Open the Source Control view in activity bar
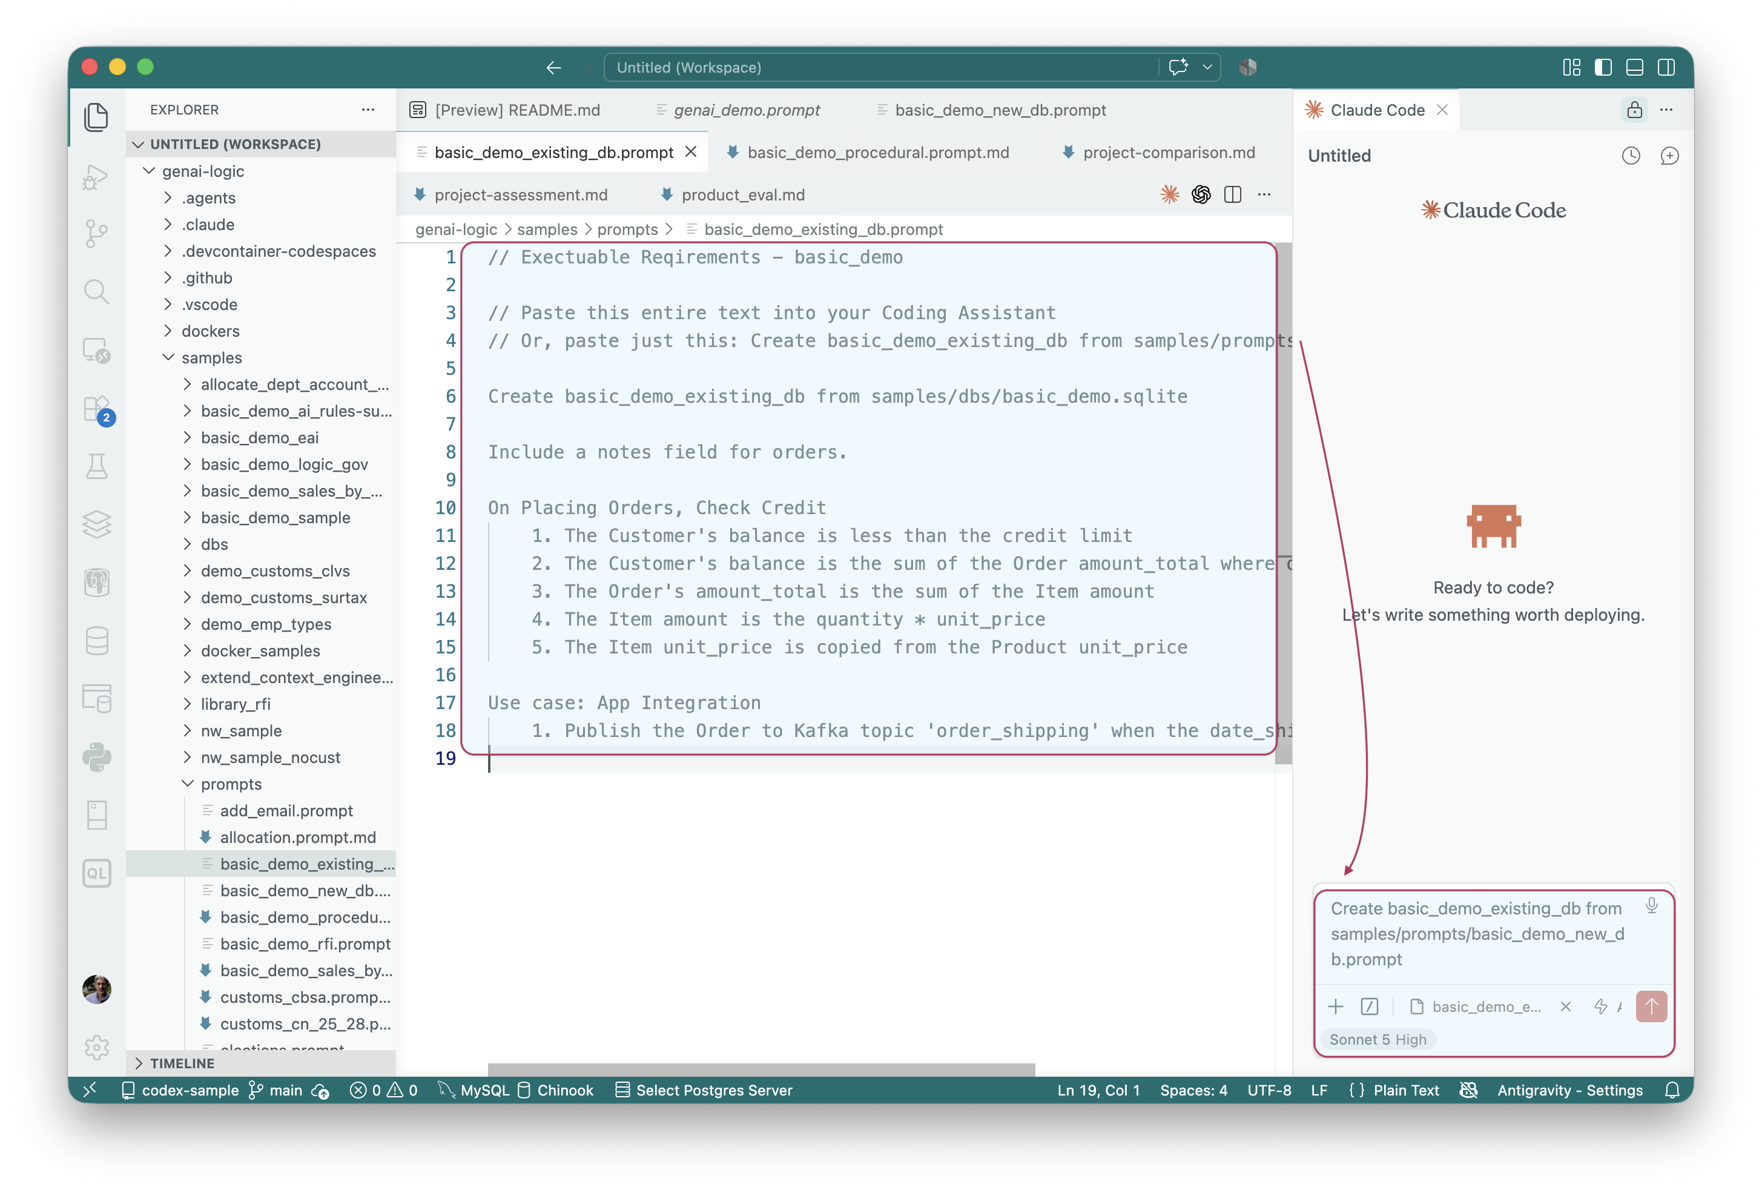 tap(96, 234)
